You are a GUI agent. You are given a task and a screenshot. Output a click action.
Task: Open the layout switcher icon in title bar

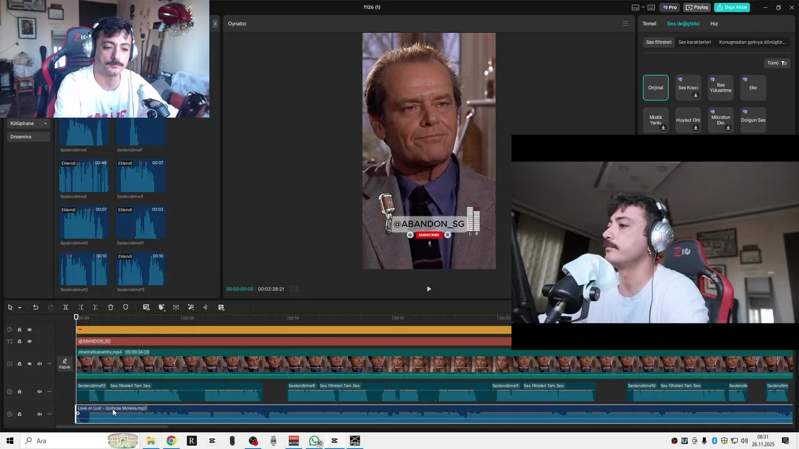(635, 7)
